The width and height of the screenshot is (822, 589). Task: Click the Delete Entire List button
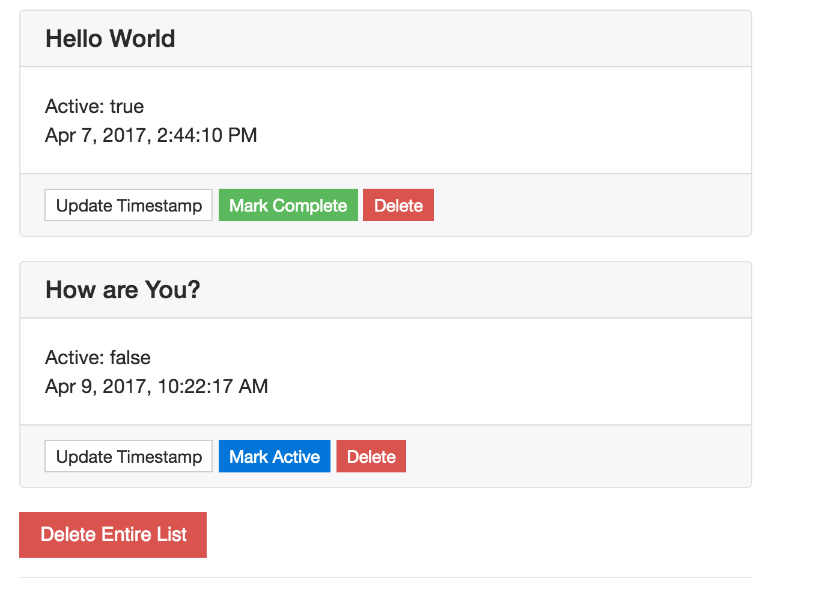click(112, 534)
